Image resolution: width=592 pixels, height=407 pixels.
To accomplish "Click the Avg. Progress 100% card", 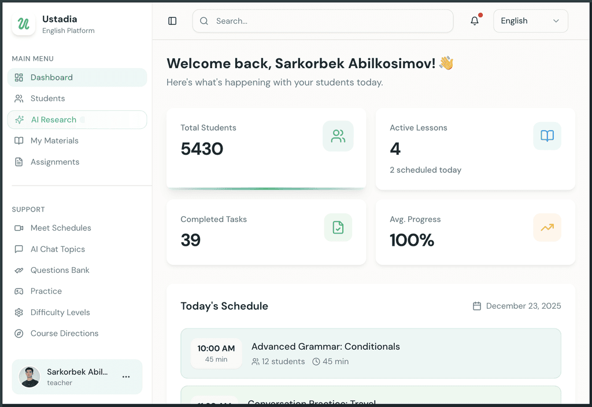I will (x=475, y=232).
